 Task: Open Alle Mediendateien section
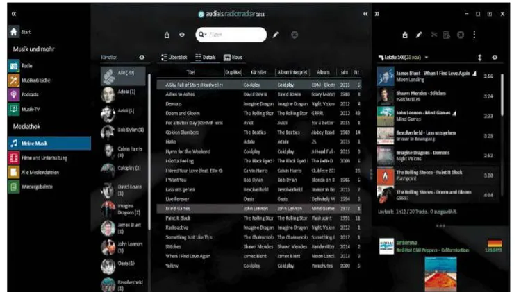click(x=34, y=172)
